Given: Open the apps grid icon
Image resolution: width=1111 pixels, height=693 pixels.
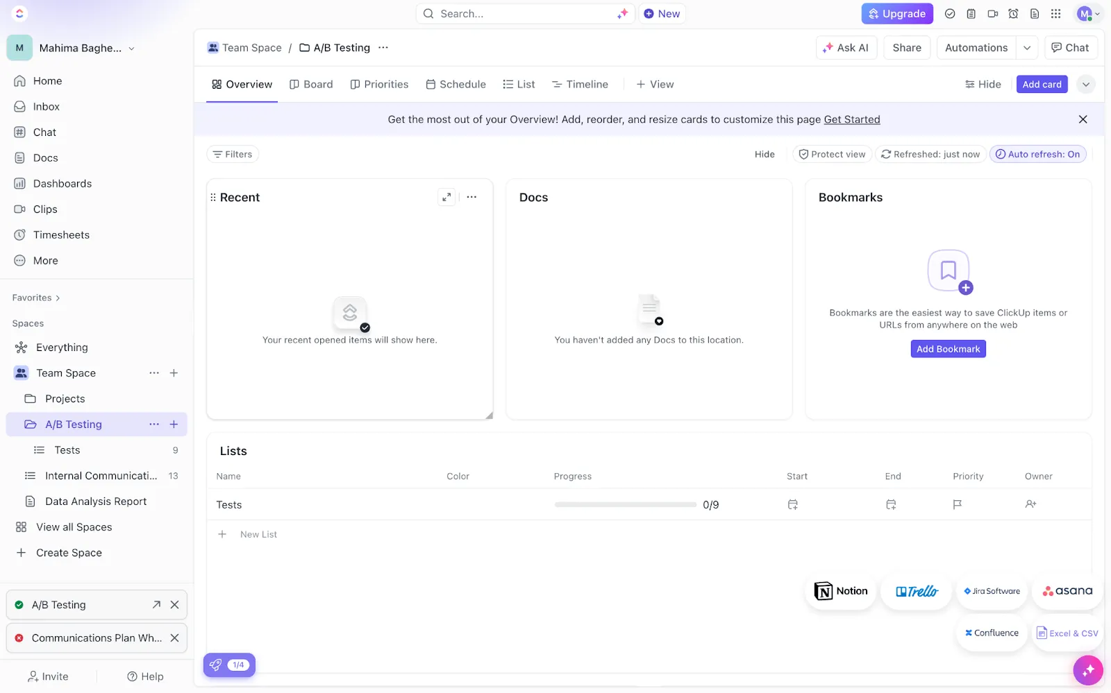Looking at the screenshot, I should pyautogui.click(x=1055, y=14).
